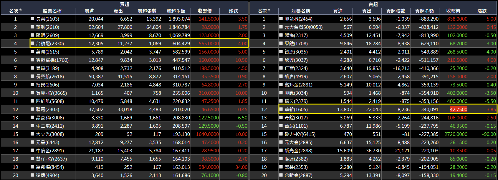
Task: Check the box beside 仁寶(2324)
Action: [281, 68]
